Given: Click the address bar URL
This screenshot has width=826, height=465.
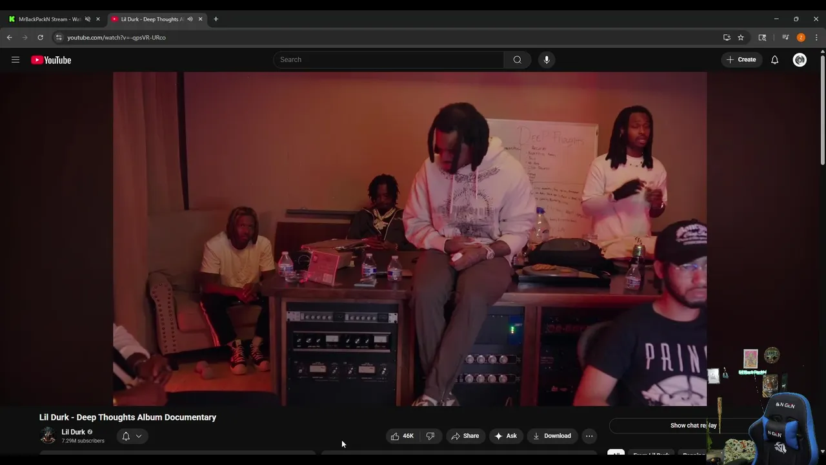Looking at the screenshot, I should pos(117,37).
